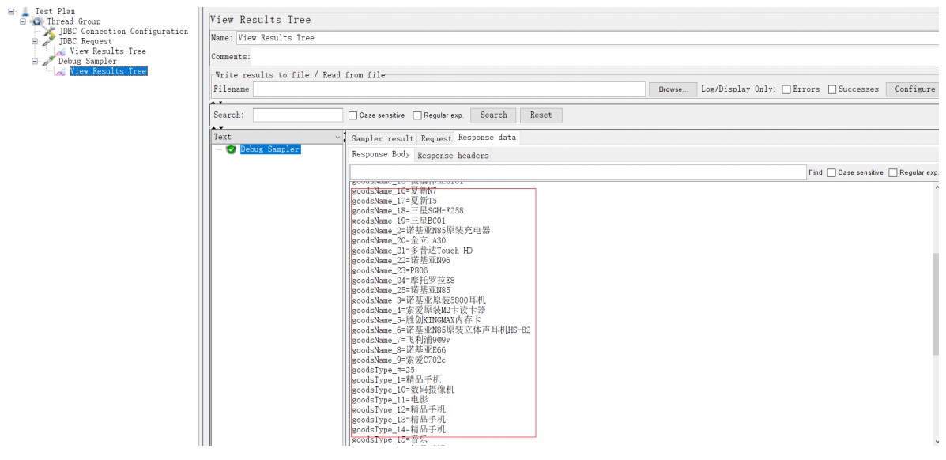
Task: Click the Name input field
Action: click(x=590, y=37)
